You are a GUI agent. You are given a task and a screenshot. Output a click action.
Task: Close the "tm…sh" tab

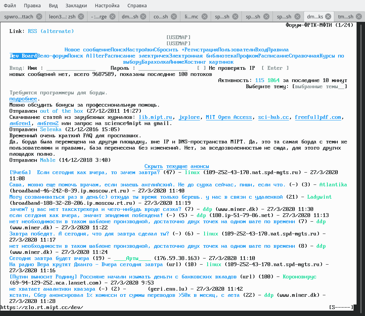(360, 16)
